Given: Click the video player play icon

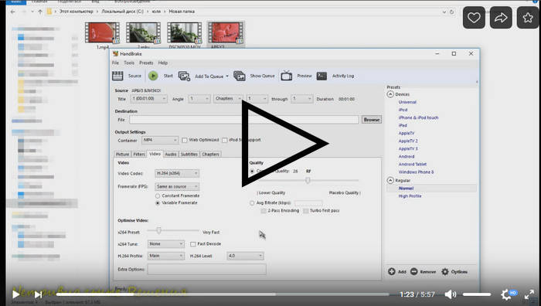Looking at the screenshot, I should [x=15, y=294].
